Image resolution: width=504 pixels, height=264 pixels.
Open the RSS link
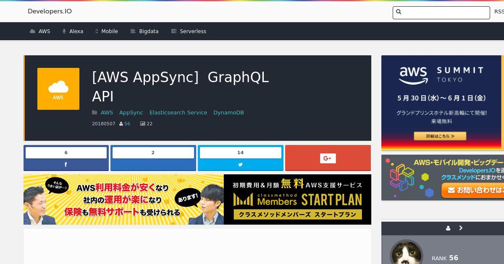pos(499,12)
